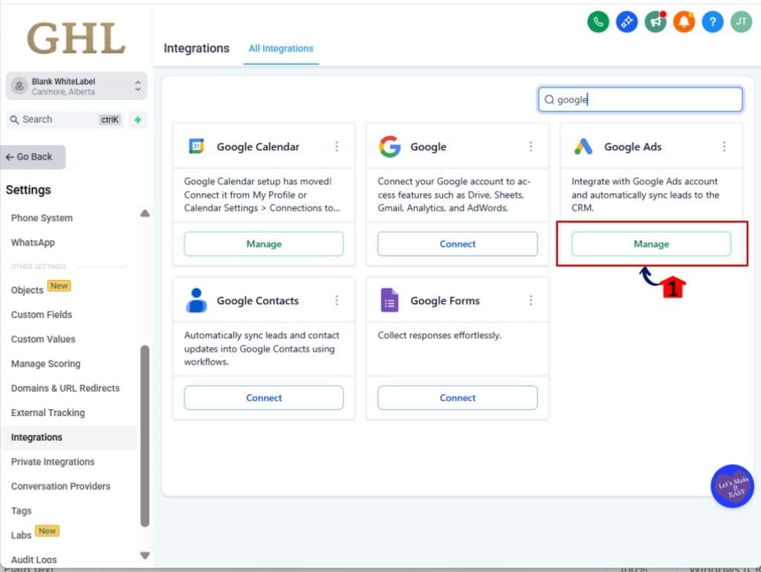761x572 pixels.
Task: Connect the Google account integration
Action: [457, 244]
